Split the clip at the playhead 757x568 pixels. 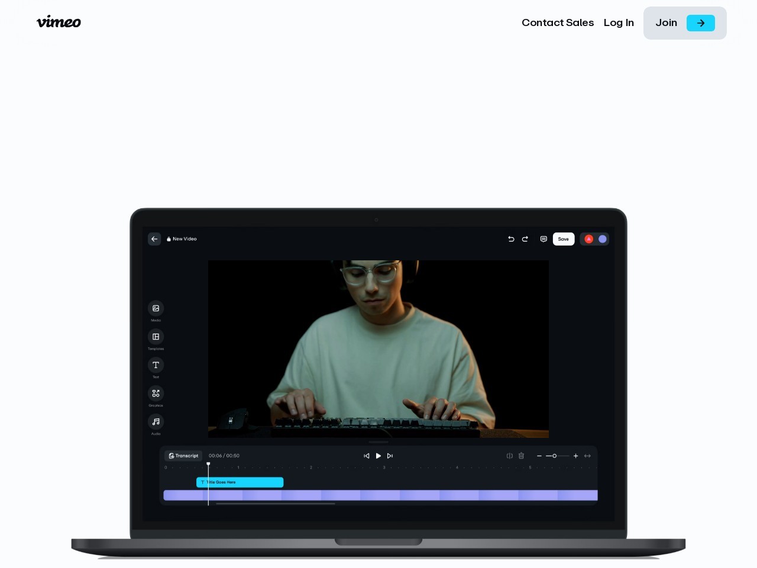coord(509,456)
